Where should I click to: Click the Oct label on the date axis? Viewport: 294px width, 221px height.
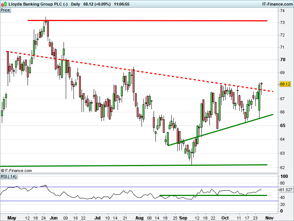225,218
